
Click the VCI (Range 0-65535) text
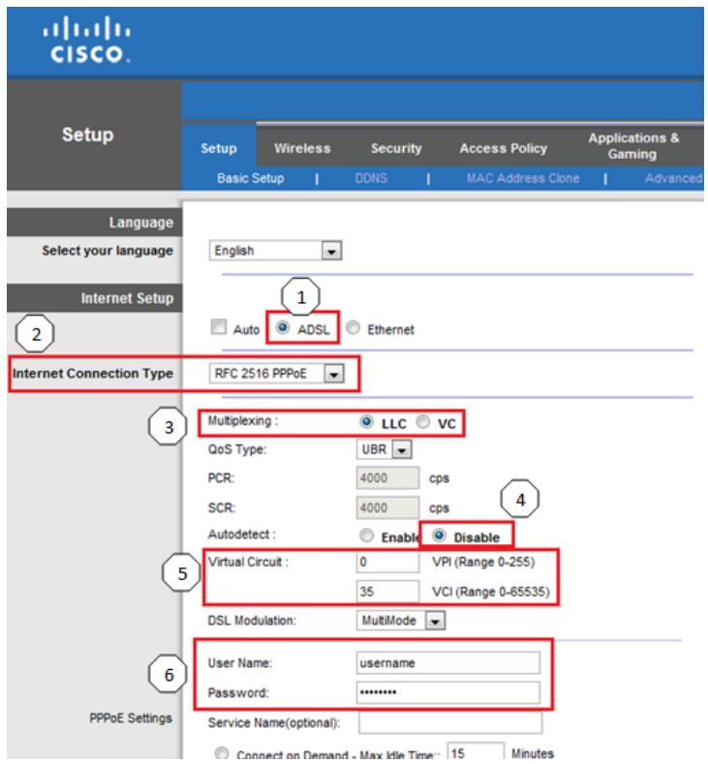pyautogui.click(x=491, y=592)
